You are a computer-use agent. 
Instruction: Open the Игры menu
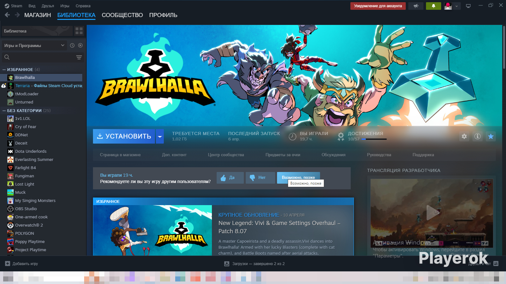pos(65,6)
